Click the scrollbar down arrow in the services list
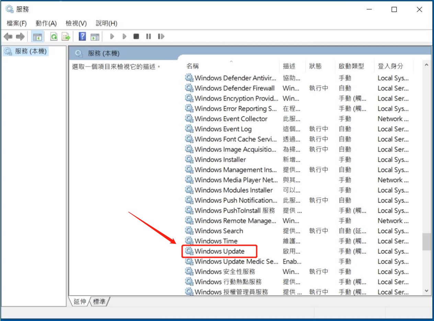434x321 pixels. (427, 291)
